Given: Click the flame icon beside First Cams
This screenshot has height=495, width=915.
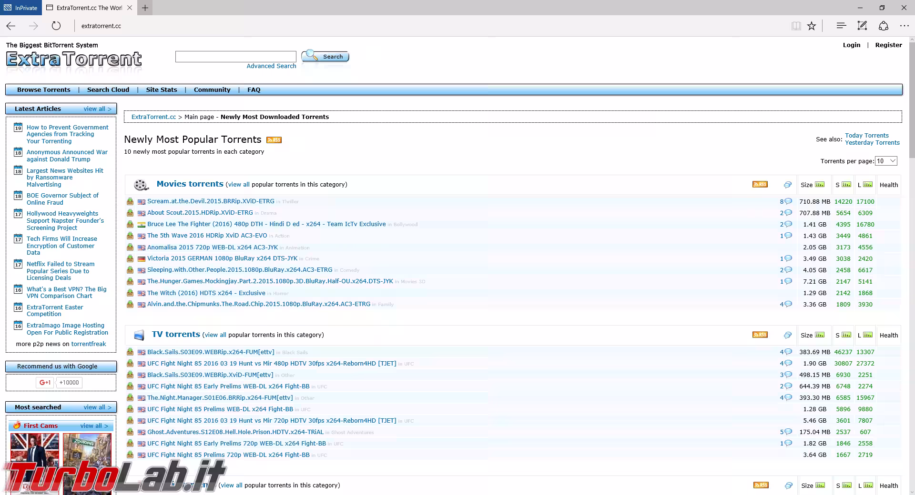Looking at the screenshot, I should tap(18, 426).
